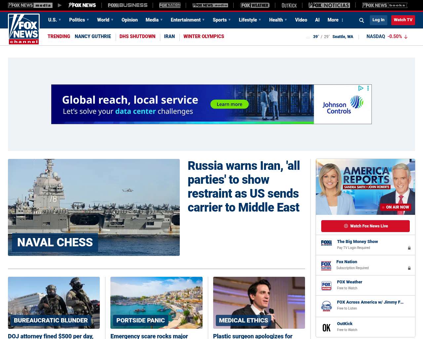Image resolution: width=423 pixels, height=339 pixels.
Task: Click the Fox Business logo in top bar
Action: 128,5
